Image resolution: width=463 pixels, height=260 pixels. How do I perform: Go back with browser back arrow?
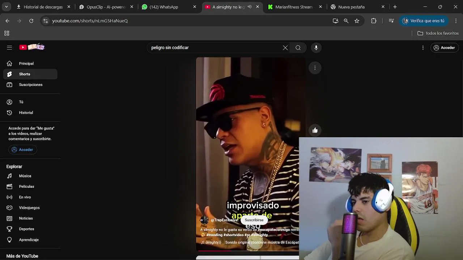[x=7, y=21]
